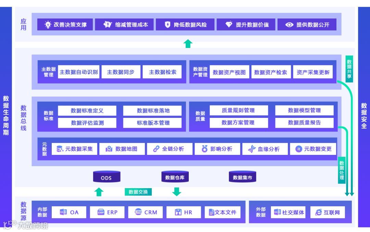Click the 降低数据风险 text

point(190,25)
